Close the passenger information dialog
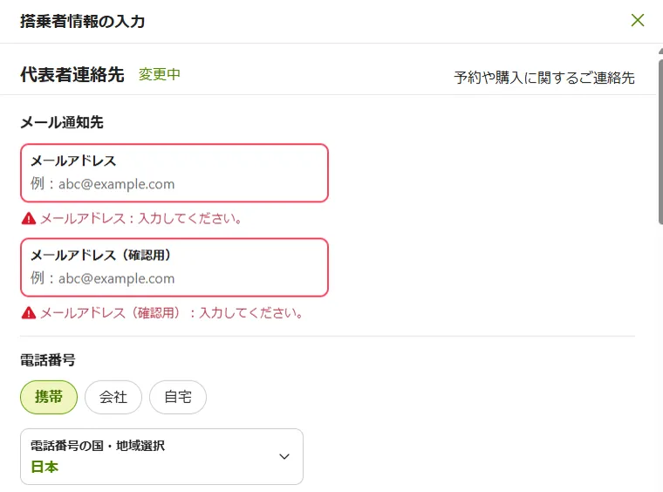This screenshot has width=663, height=492. (x=638, y=20)
